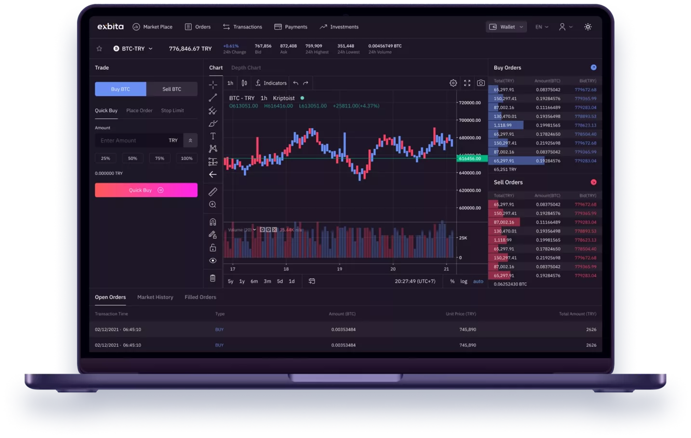The image size is (691, 438).
Task: Toggle the eye hide drawings icon
Action: pos(213,260)
